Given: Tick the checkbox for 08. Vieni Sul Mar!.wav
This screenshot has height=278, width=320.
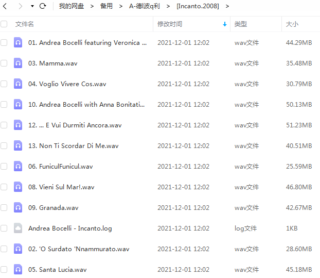Looking at the screenshot, I should 4,187.
